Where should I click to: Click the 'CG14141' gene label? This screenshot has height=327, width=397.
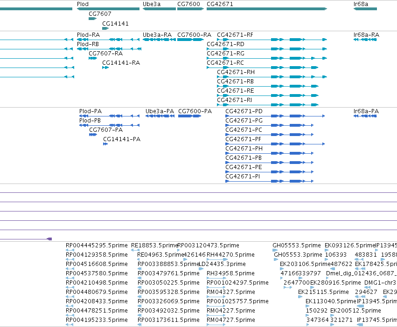click(115, 23)
